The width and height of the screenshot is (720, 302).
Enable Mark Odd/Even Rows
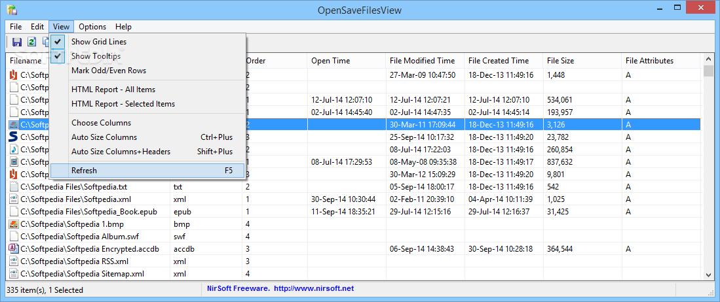pyautogui.click(x=147, y=71)
